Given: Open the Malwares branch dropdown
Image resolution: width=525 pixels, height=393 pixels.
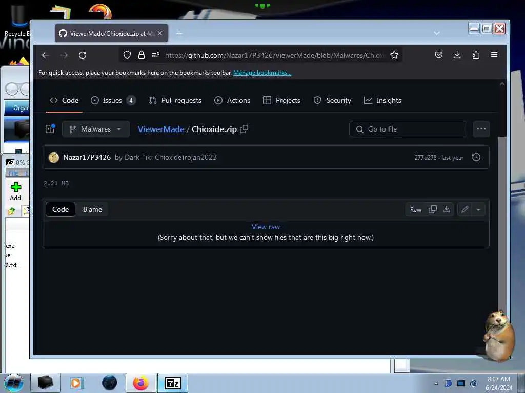Looking at the screenshot, I should pyautogui.click(x=96, y=129).
